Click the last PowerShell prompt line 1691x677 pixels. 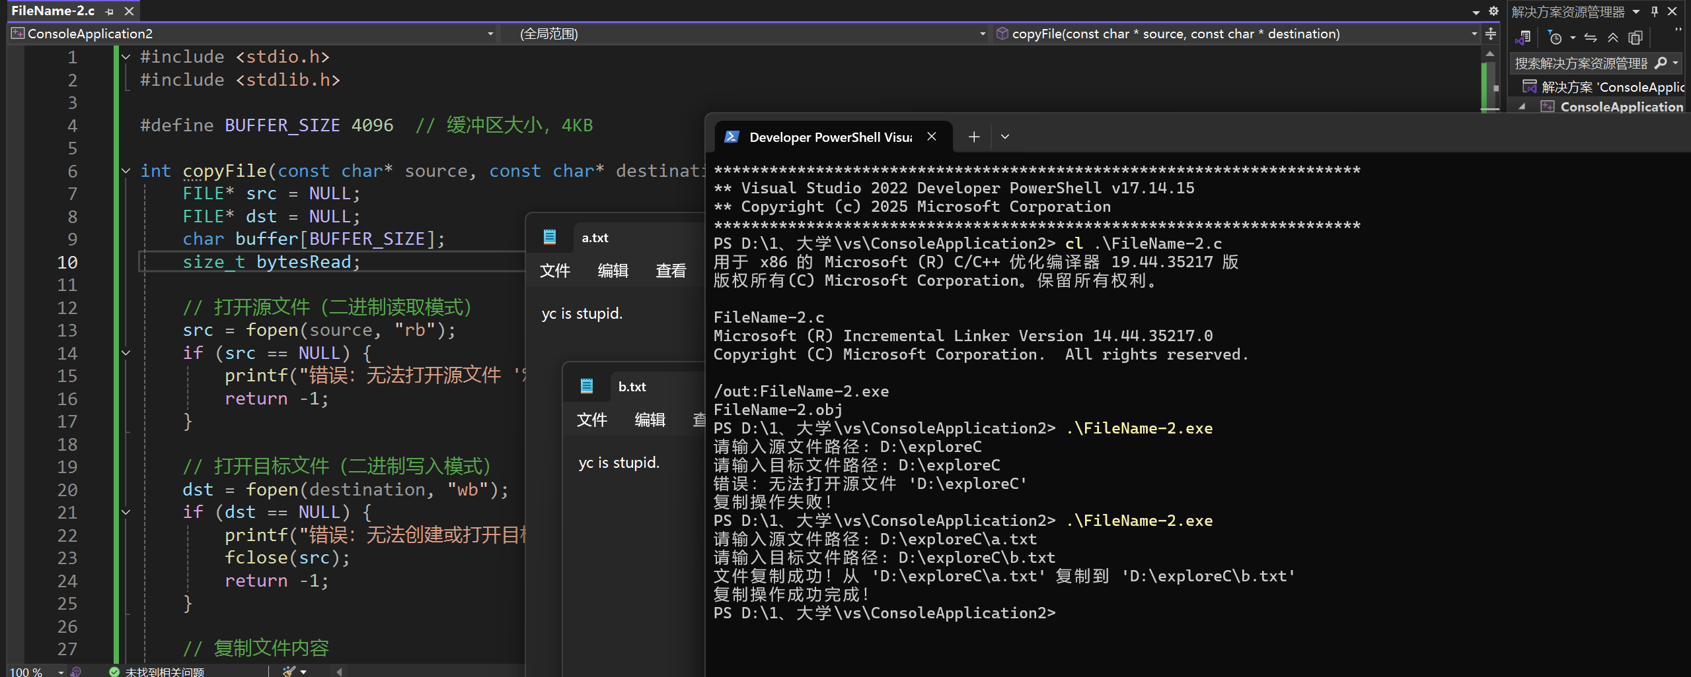885,613
